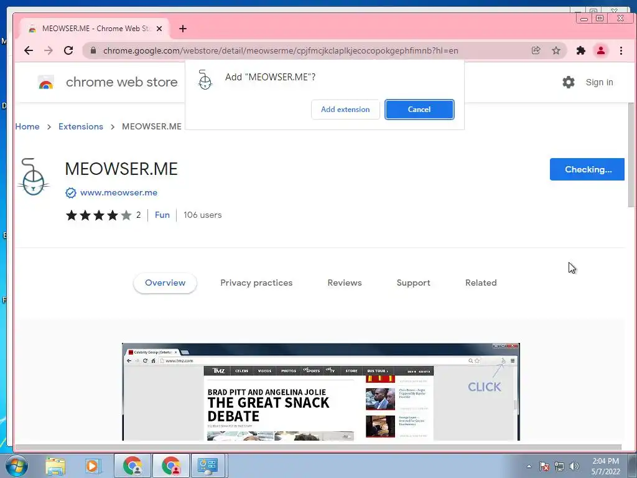The height and width of the screenshot is (478, 637).
Task: Click the star rating of the extension
Action: tap(99, 215)
